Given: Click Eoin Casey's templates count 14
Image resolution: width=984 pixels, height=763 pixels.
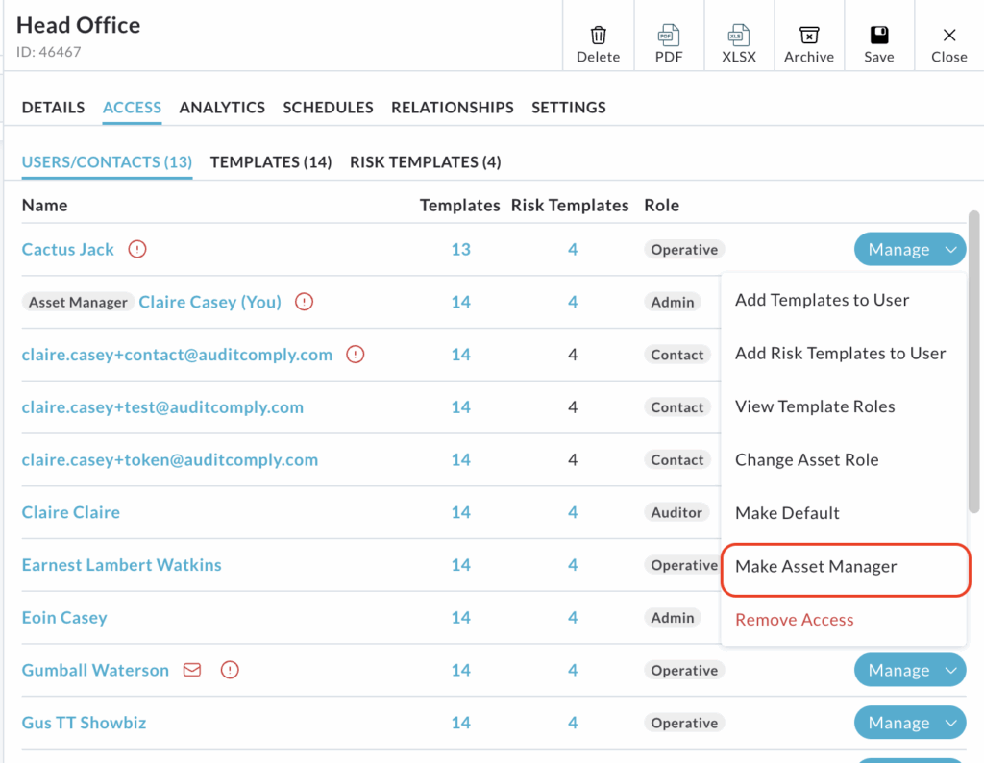Looking at the screenshot, I should [x=461, y=618].
